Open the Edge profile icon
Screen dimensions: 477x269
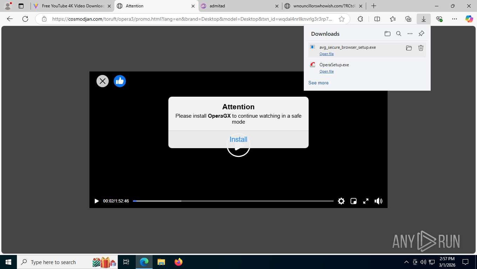click(x=7, y=6)
